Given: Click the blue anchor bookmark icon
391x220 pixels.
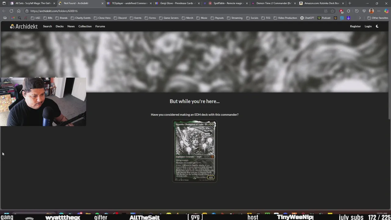Looking at the screenshot, I should tap(348, 18).
